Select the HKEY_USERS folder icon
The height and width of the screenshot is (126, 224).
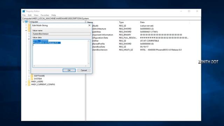tap(29, 82)
